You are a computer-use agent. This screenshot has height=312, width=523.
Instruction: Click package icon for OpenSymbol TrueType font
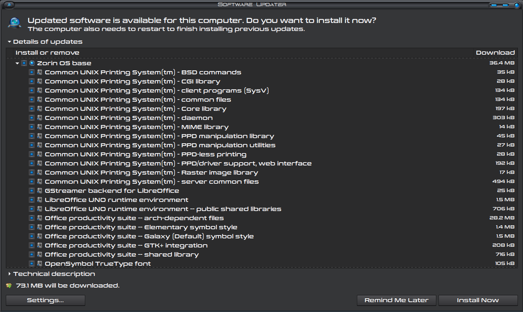(40, 264)
